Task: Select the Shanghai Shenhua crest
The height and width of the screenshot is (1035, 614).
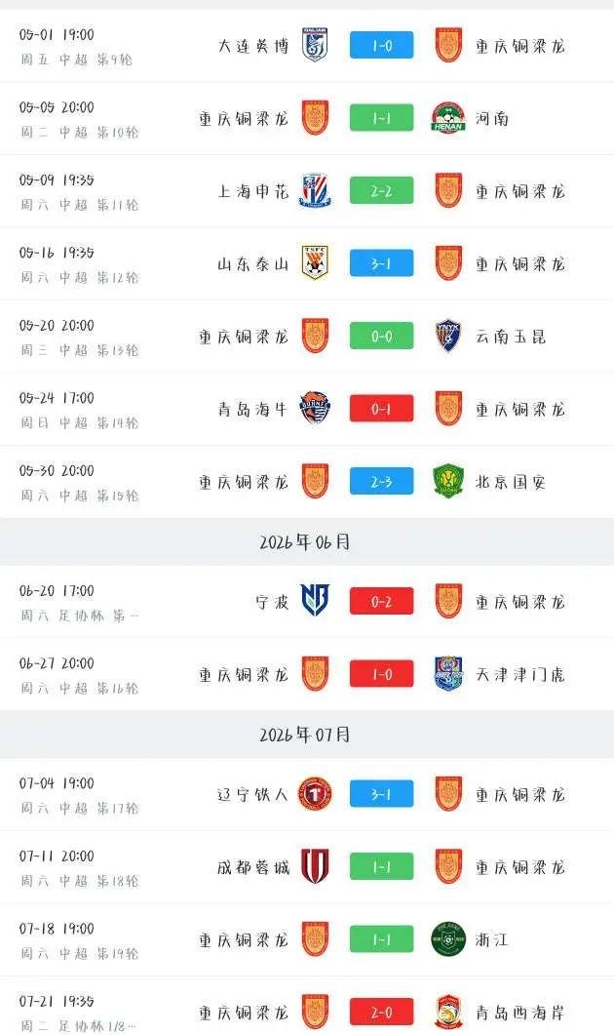Action: 315,190
